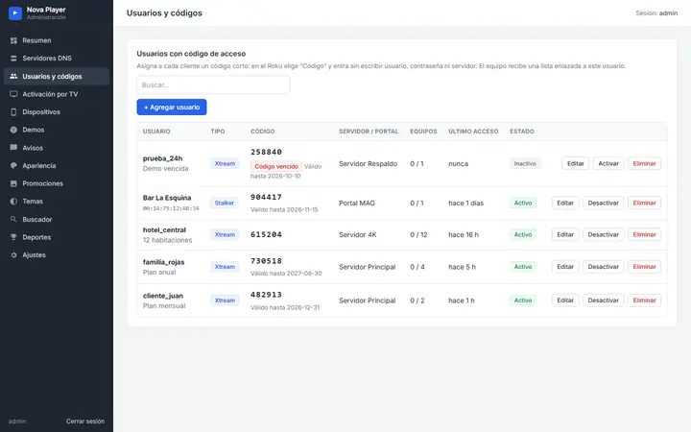This screenshot has width=691, height=432.
Task: Select Avisos in the sidebar
Action: pos(57,148)
